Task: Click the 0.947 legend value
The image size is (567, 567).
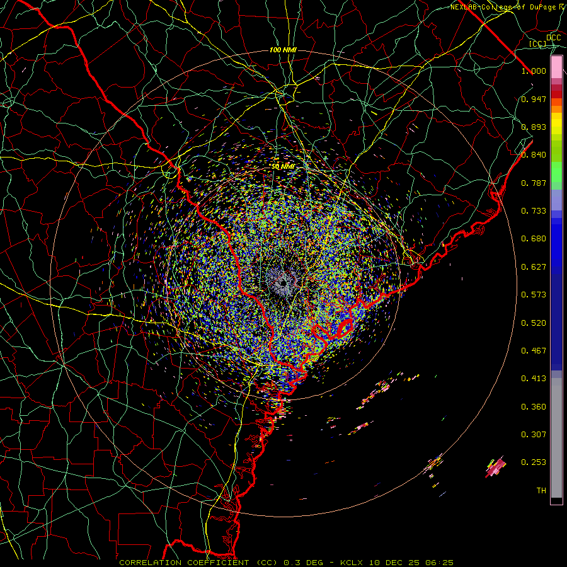Action: click(x=534, y=99)
